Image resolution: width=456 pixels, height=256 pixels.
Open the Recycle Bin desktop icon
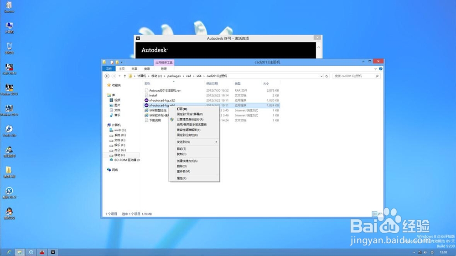(x=9, y=48)
